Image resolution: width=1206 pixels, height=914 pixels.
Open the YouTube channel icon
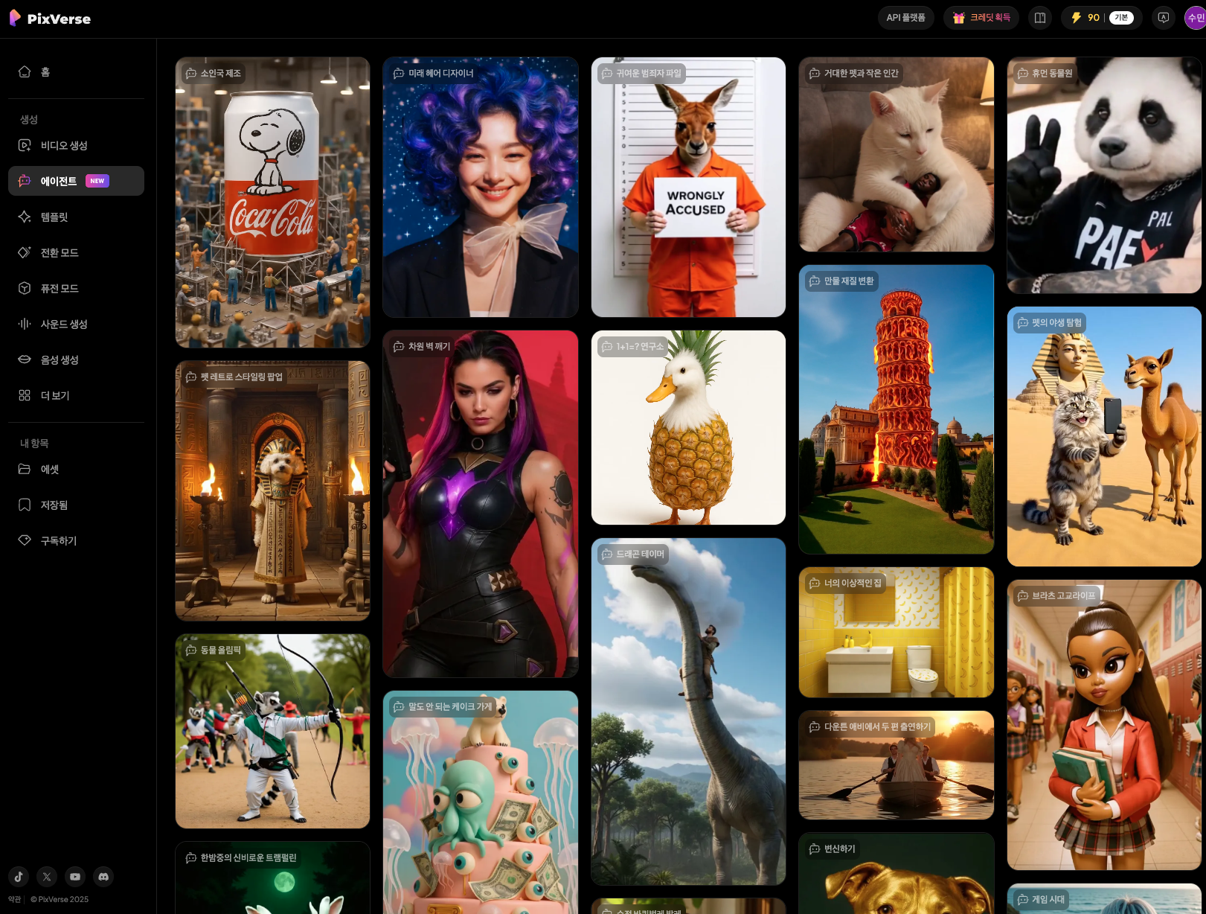(75, 876)
